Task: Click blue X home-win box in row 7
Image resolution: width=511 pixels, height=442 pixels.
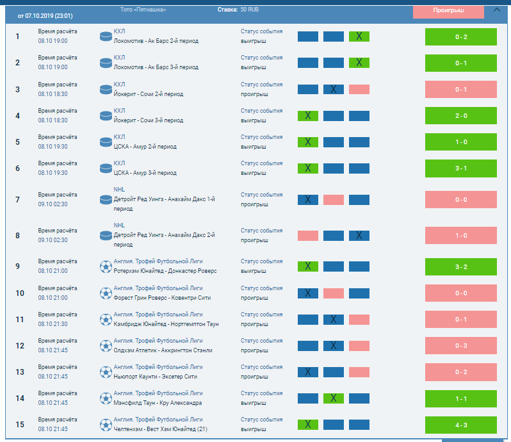Action: [x=308, y=199]
